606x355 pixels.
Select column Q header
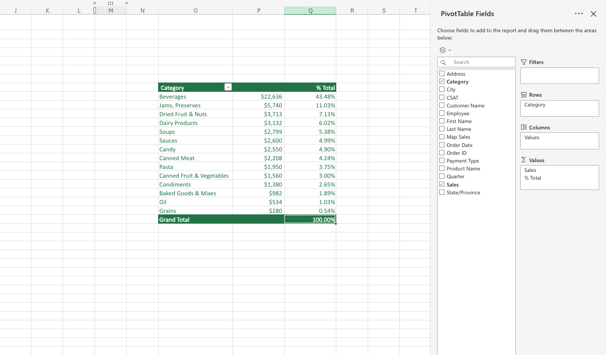310,10
